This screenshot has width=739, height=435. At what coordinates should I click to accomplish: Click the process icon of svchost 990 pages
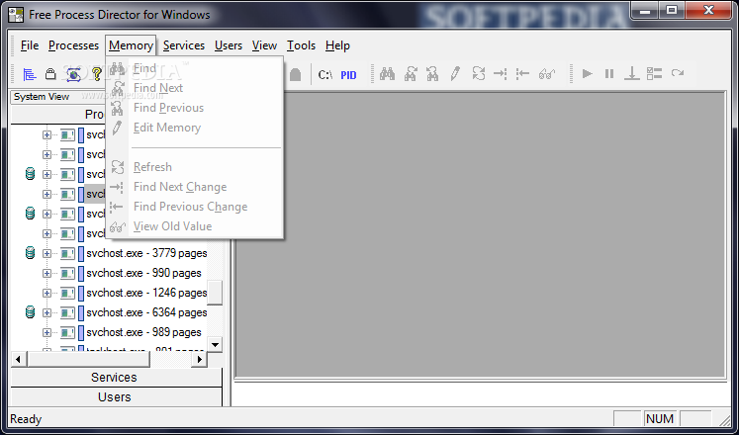click(x=67, y=273)
